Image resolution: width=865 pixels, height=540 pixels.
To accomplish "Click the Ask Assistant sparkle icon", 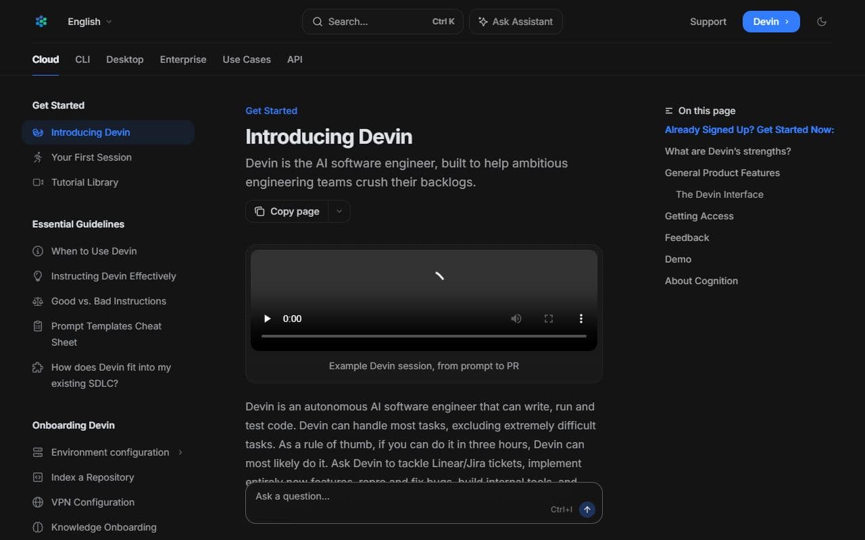I will [483, 22].
